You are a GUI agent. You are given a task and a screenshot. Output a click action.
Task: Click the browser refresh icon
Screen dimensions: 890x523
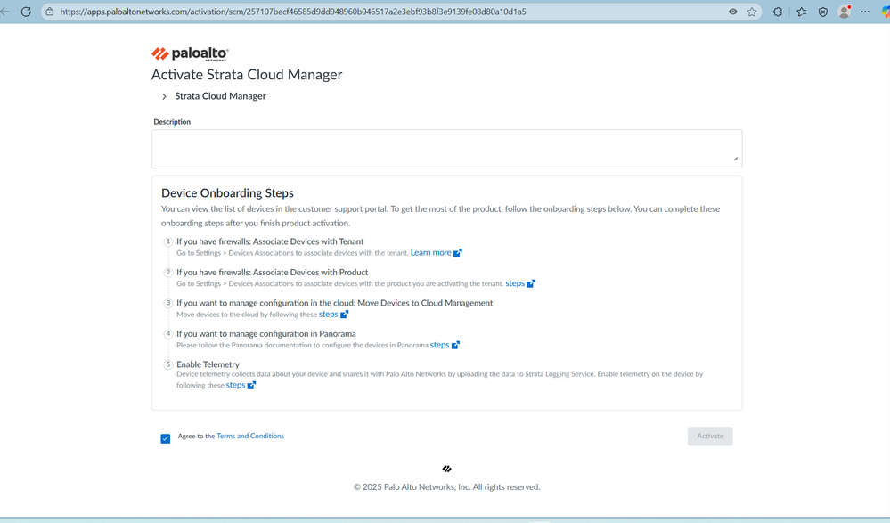coord(26,12)
